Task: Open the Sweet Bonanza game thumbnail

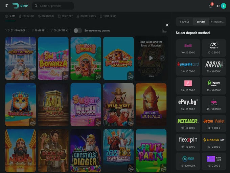Action: 53,58
